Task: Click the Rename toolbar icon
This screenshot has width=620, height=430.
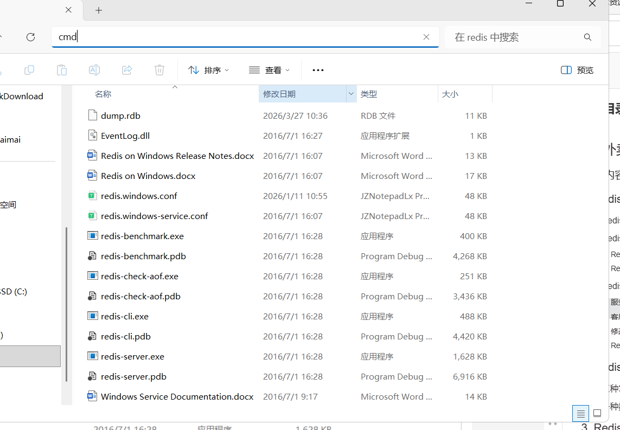Action: point(94,70)
